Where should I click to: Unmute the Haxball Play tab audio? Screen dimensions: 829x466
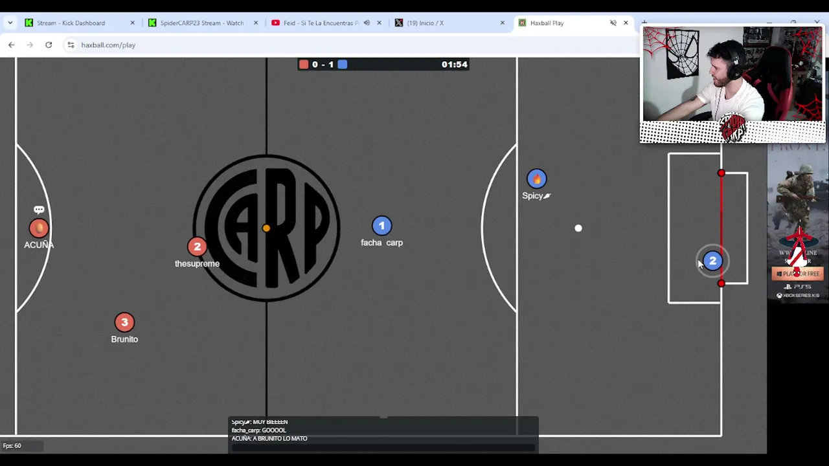pyautogui.click(x=613, y=23)
